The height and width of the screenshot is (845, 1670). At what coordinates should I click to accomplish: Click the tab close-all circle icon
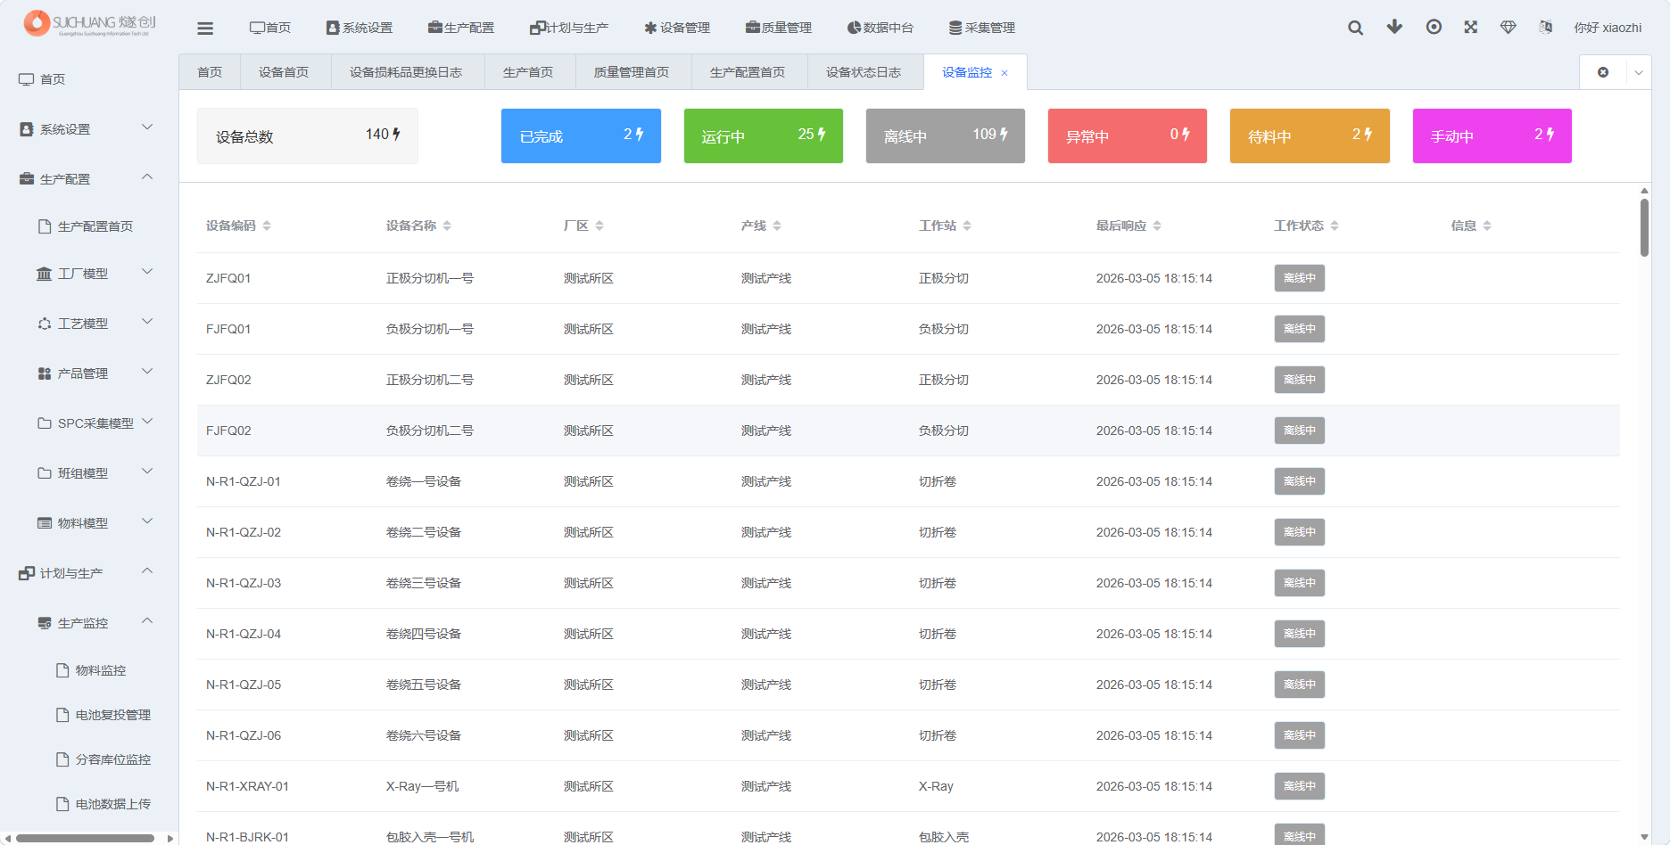click(1603, 72)
